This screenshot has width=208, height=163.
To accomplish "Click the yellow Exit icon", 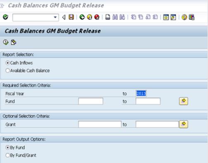I will [90, 17].
